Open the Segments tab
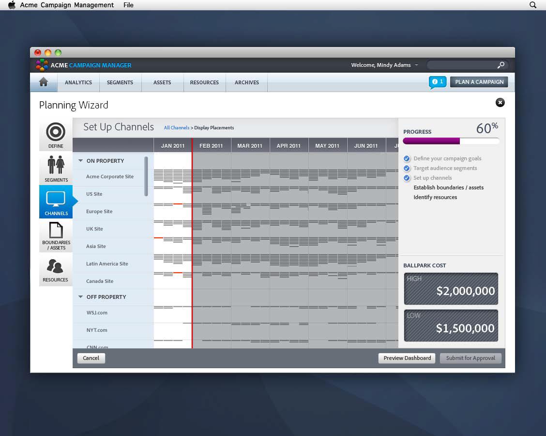Viewport: 546px width, 436px height. (120, 82)
